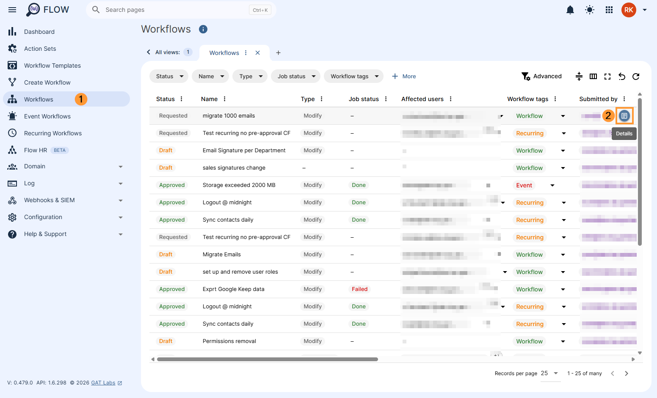Screen dimensions: 657x398
Task: Go to next page of records
Action: pyautogui.click(x=627, y=373)
